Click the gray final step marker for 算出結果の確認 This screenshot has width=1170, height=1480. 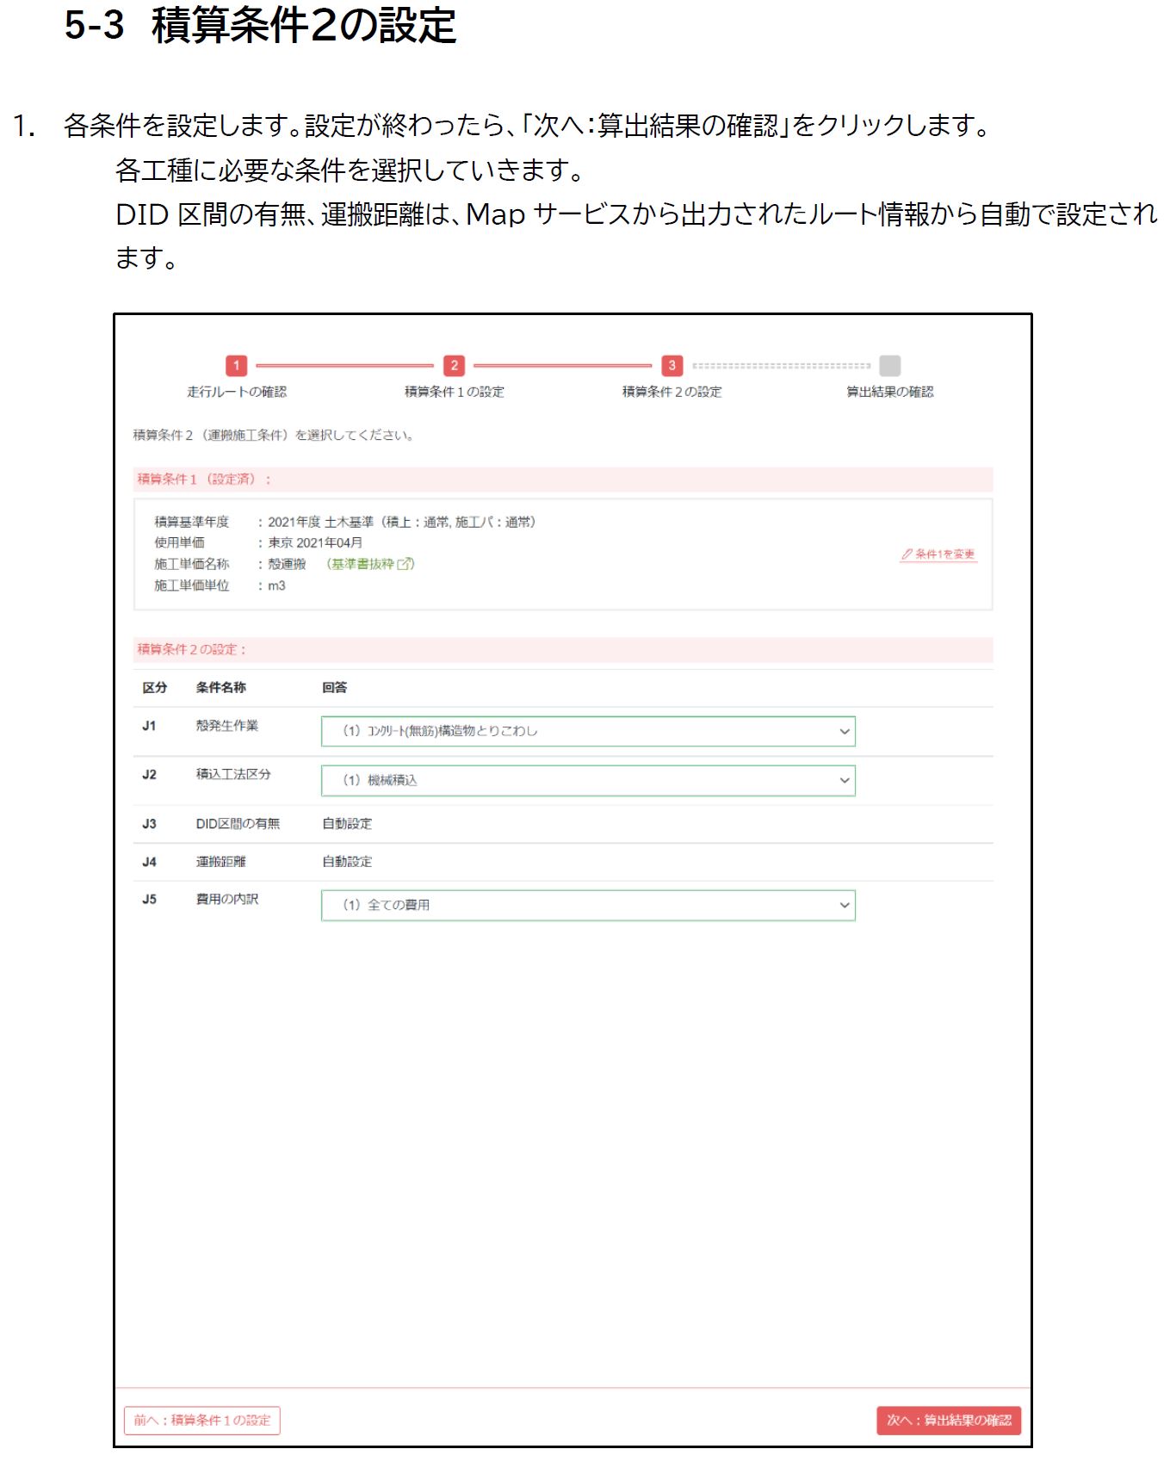[x=890, y=365]
